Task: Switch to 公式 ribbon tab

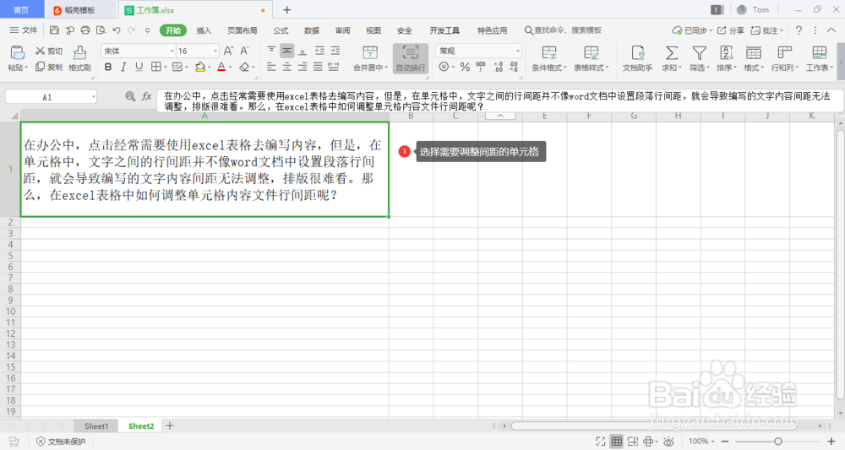Action: (281, 30)
